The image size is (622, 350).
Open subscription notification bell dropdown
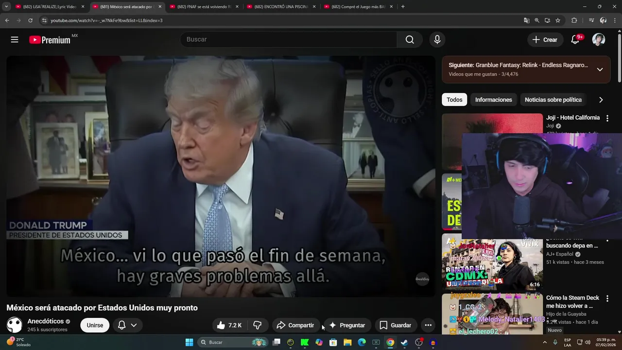coord(127,325)
